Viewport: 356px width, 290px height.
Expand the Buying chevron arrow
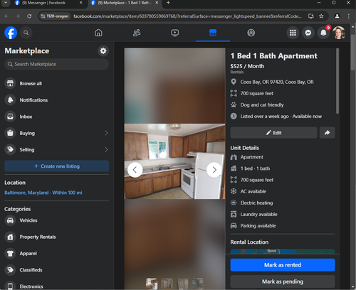[106, 133]
